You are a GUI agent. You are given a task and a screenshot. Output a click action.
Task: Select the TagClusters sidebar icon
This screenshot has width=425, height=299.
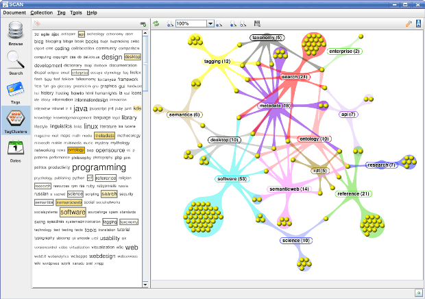16,121
